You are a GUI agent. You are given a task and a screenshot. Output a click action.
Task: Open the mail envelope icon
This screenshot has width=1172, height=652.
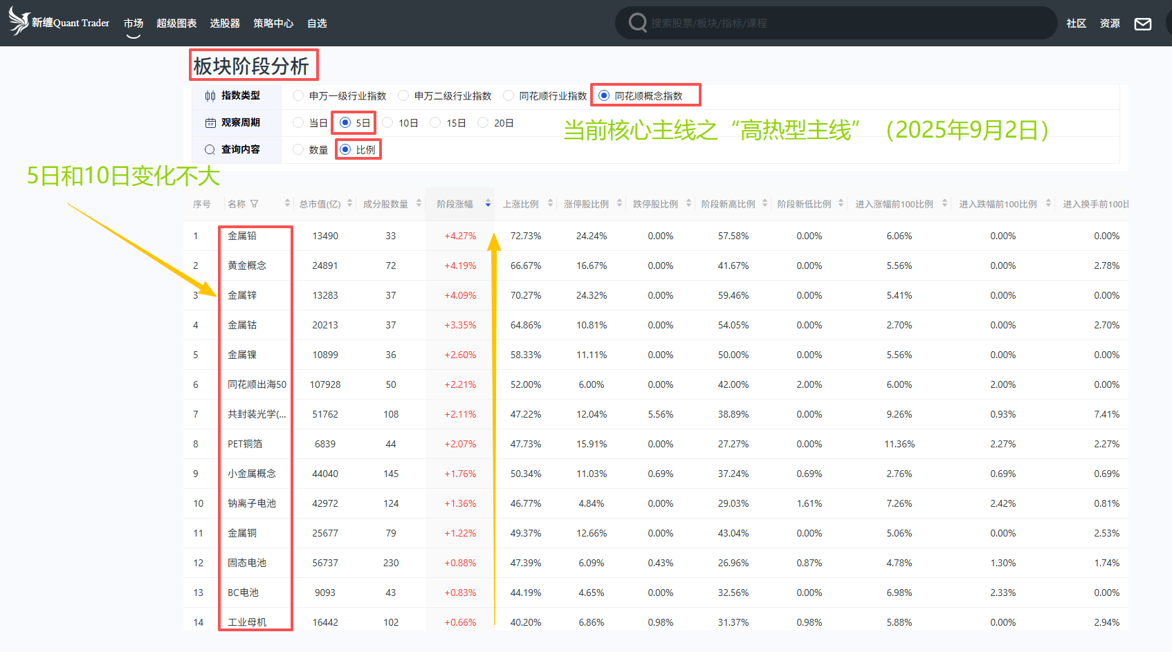[x=1143, y=24]
